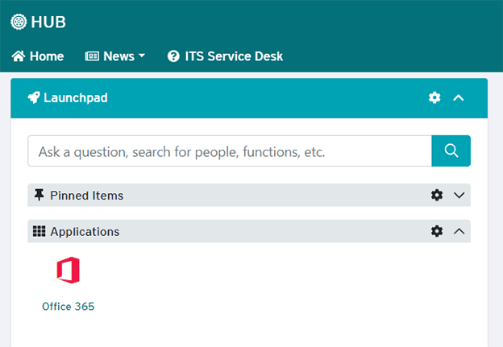Click the pin icon in Pinned Items
The width and height of the screenshot is (503, 347).
pos(39,195)
